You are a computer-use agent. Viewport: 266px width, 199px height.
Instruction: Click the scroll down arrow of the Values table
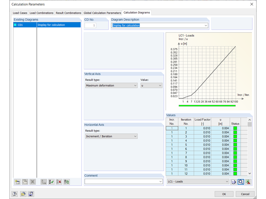tap(250, 174)
